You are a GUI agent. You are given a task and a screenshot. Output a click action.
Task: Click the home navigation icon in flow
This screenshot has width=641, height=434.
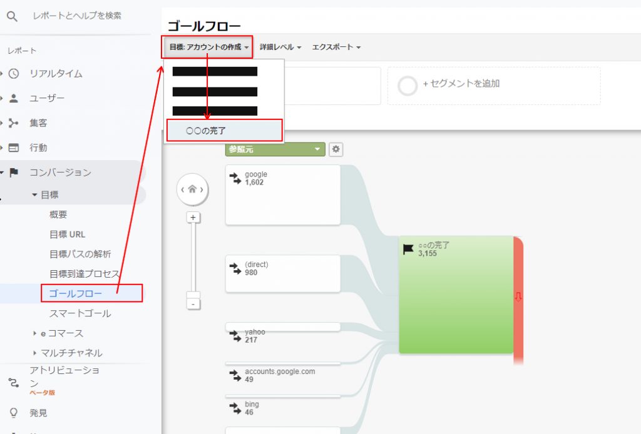tap(193, 189)
